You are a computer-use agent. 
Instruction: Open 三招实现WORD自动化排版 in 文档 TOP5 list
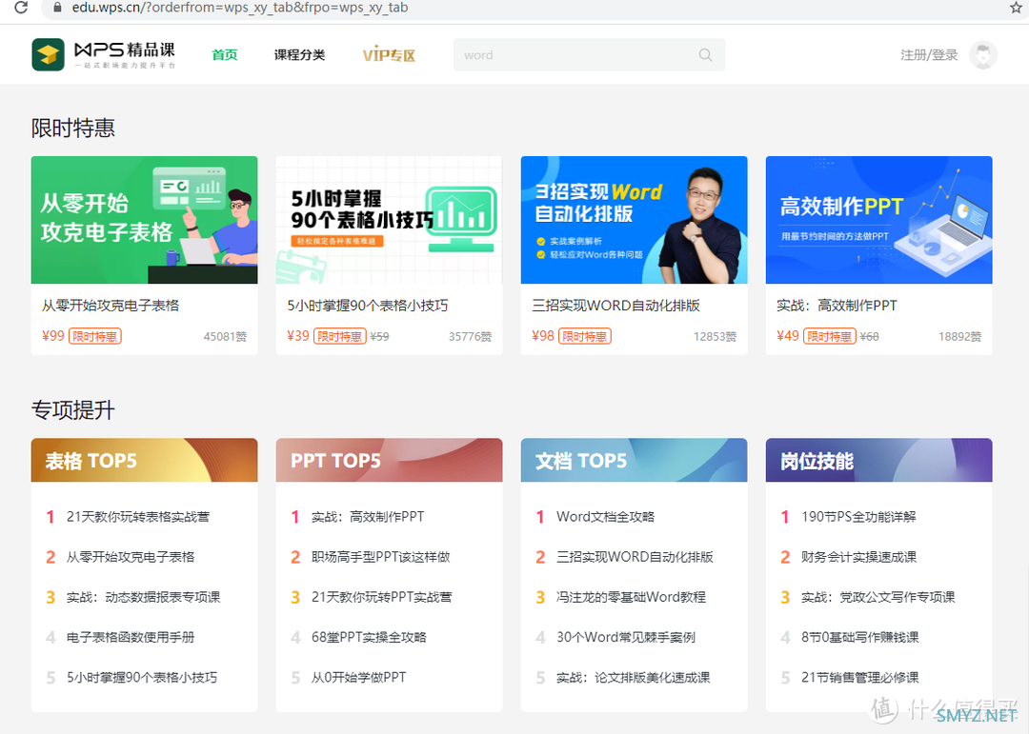(x=635, y=557)
